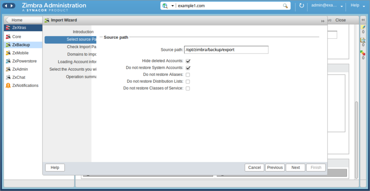This screenshot has width=370, height=191.
Task: Click the Source path input field
Action: click(226, 50)
